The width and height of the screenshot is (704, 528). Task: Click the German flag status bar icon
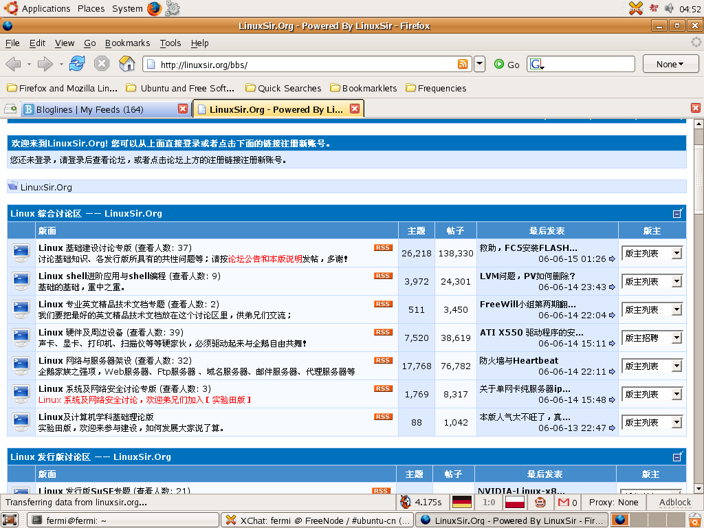click(x=461, y=503)
